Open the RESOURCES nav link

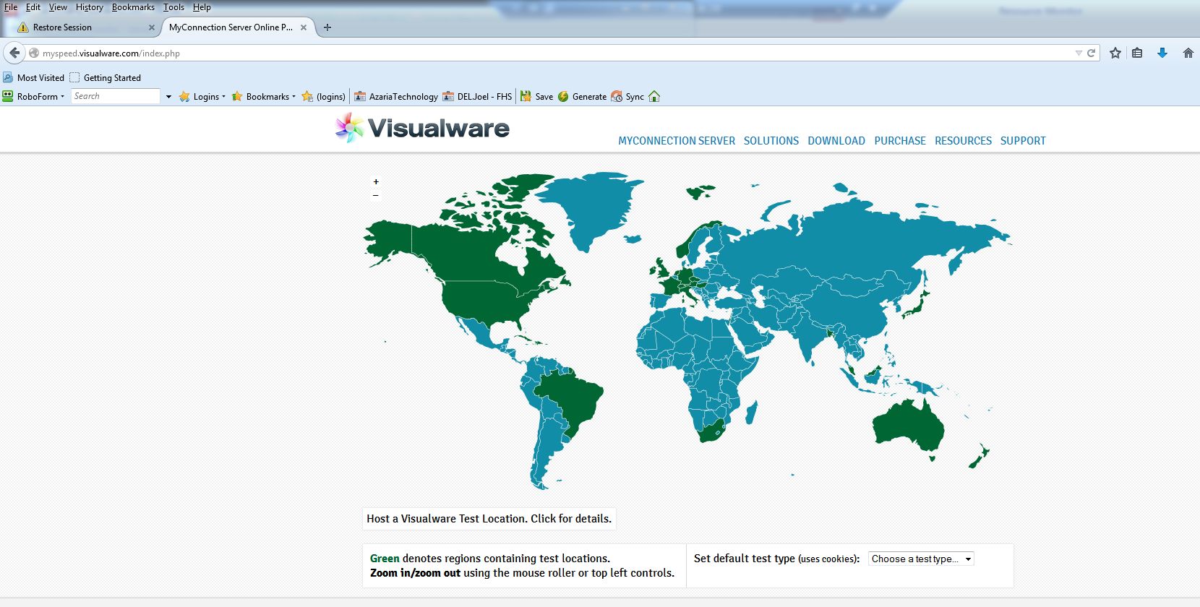963,141
